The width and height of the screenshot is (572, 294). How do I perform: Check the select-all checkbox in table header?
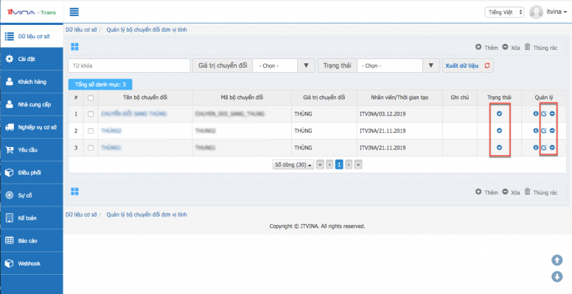tap(91, 97)
